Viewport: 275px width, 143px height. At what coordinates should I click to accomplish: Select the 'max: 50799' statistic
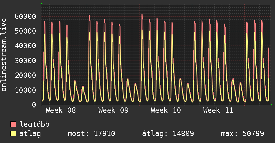pos(242,134)
